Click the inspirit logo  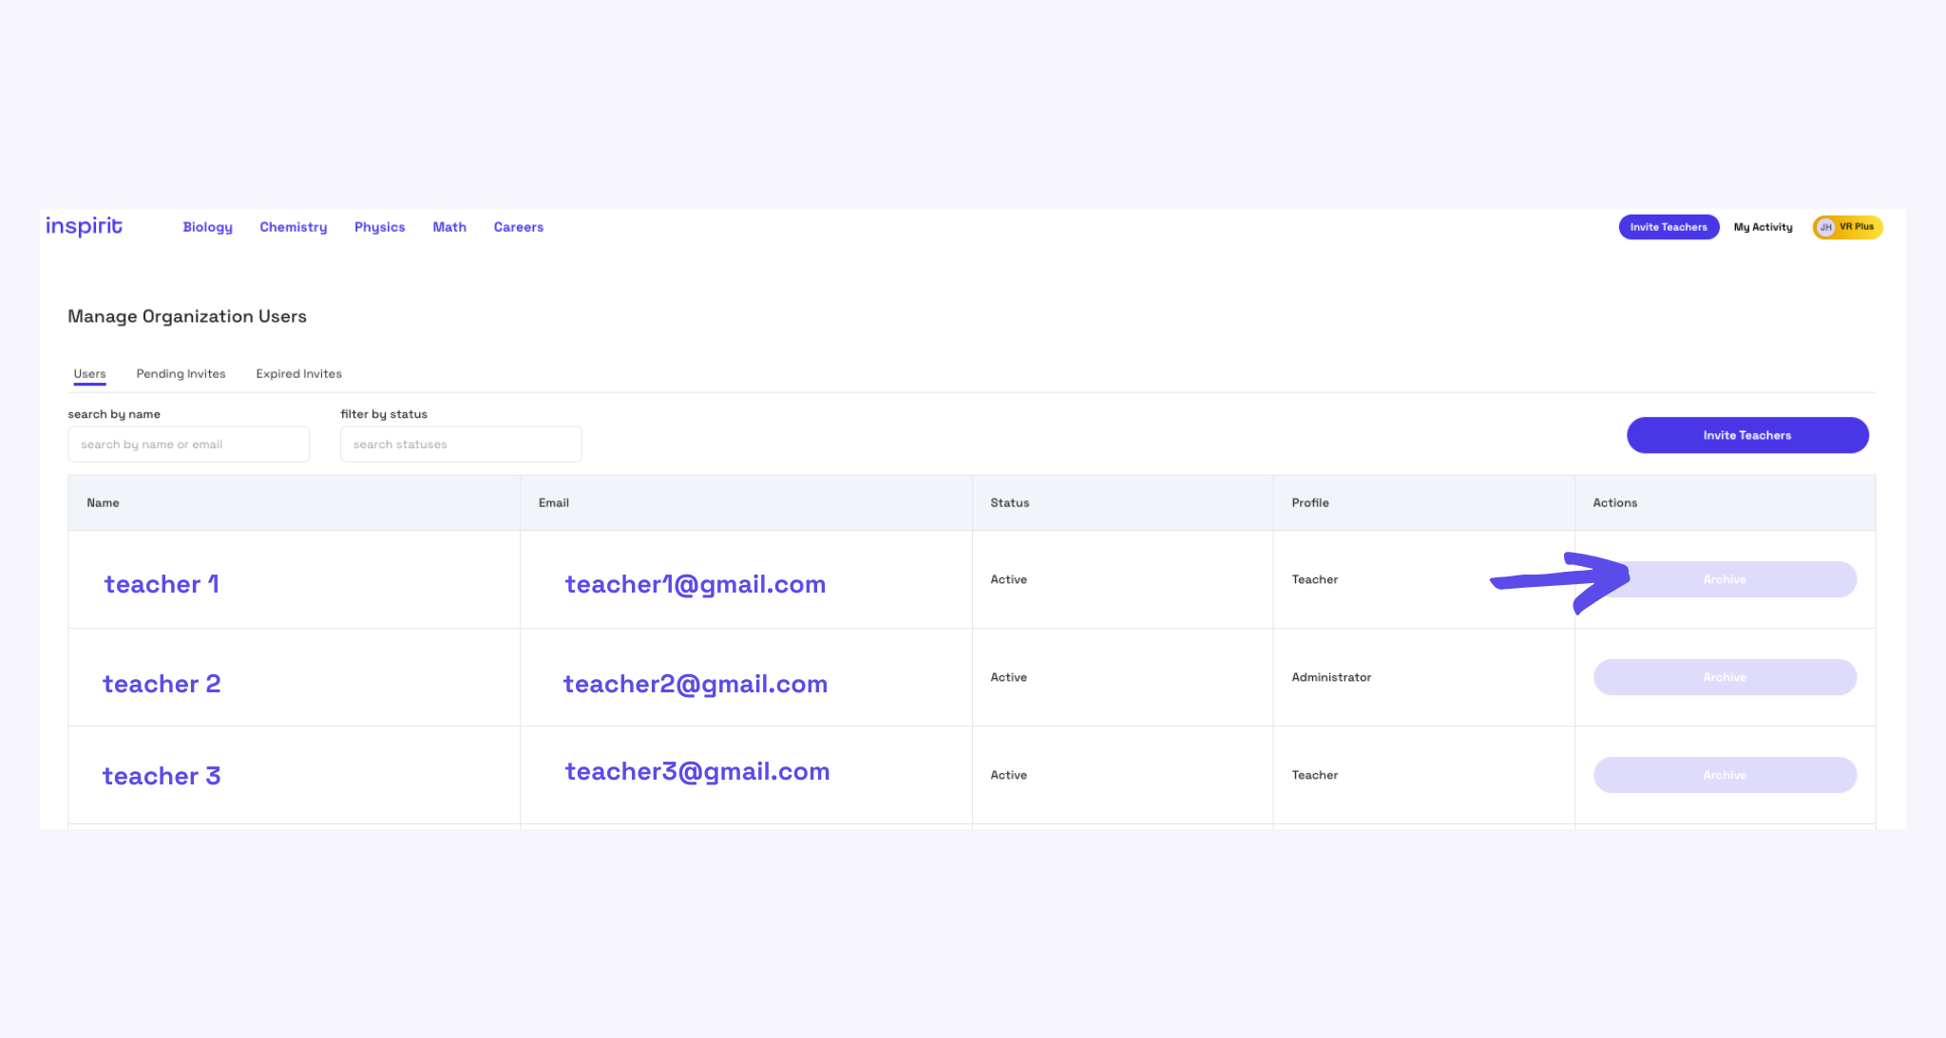click(x=85, y=226)
